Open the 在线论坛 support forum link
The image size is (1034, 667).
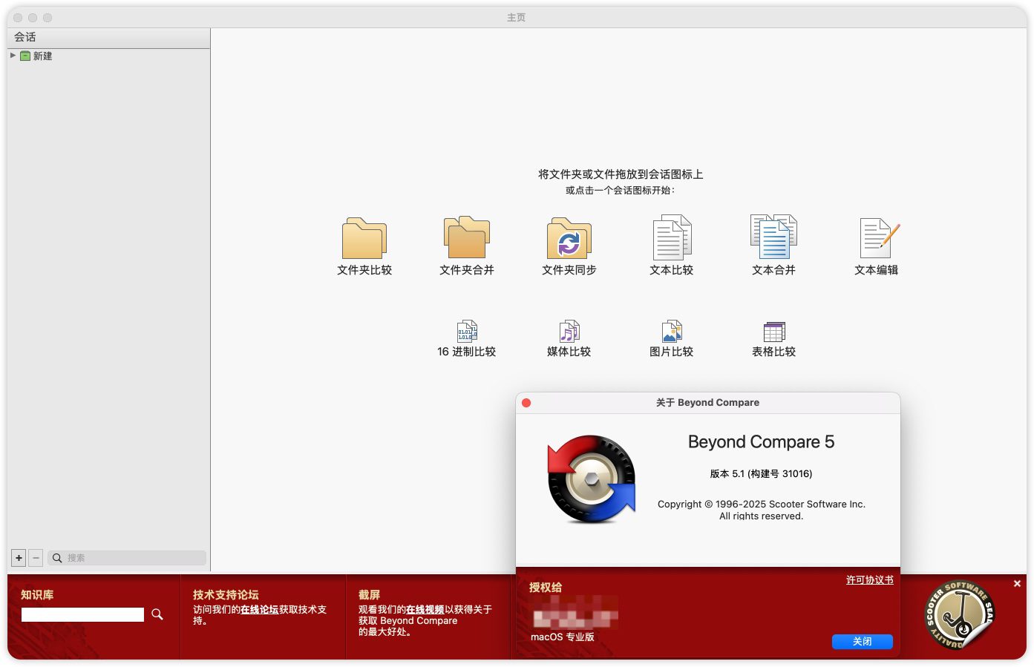pos(259,610)
